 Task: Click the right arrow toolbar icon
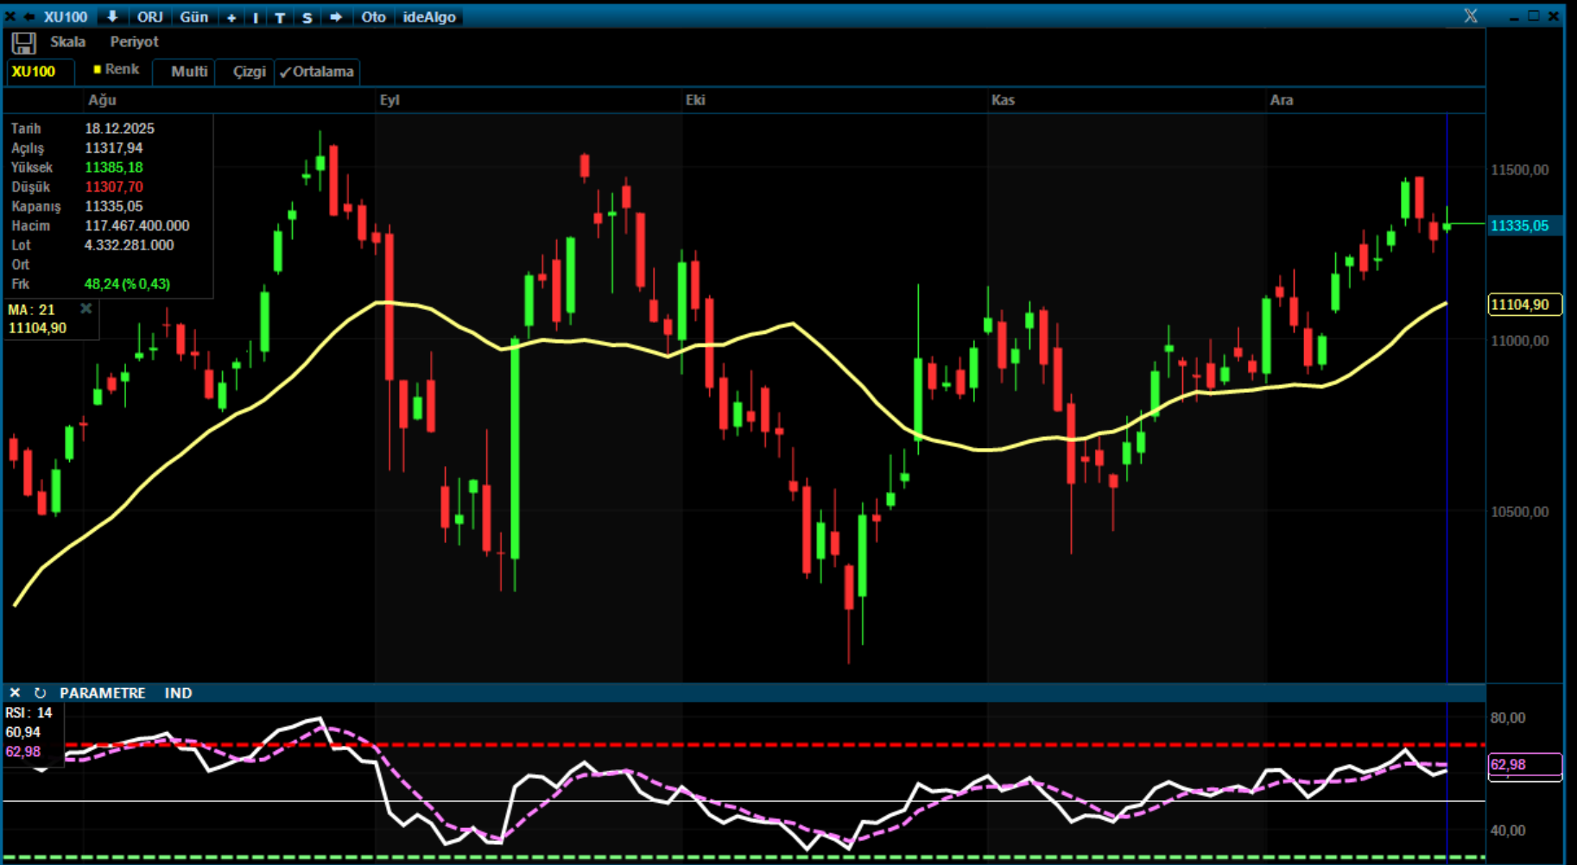coord(336,16)
